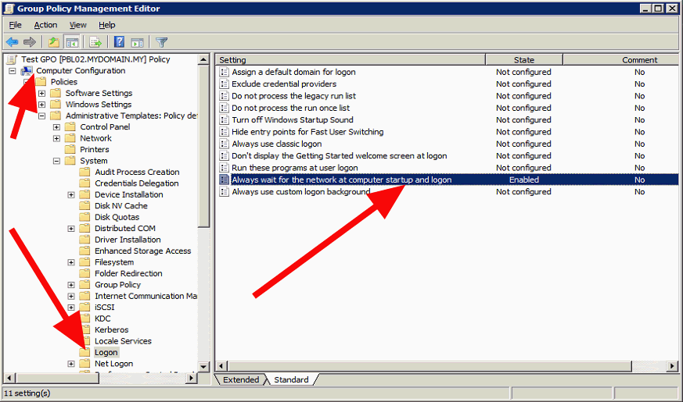This screenshot has height=402, width=683.
Task: Click the Setting column header
Action: click(x=350, y=60)
